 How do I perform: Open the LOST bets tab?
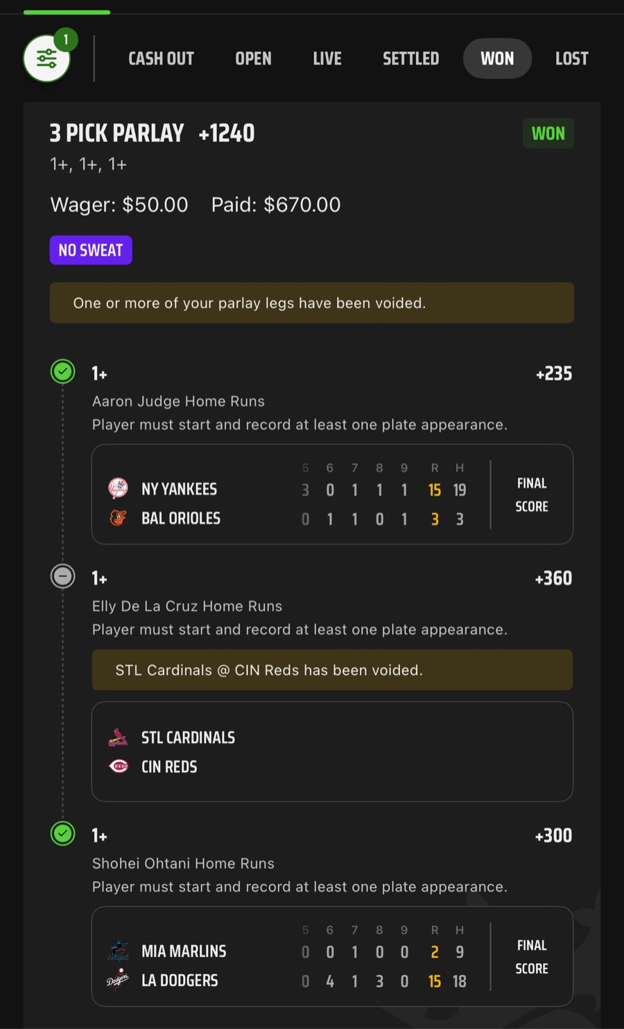571,58
